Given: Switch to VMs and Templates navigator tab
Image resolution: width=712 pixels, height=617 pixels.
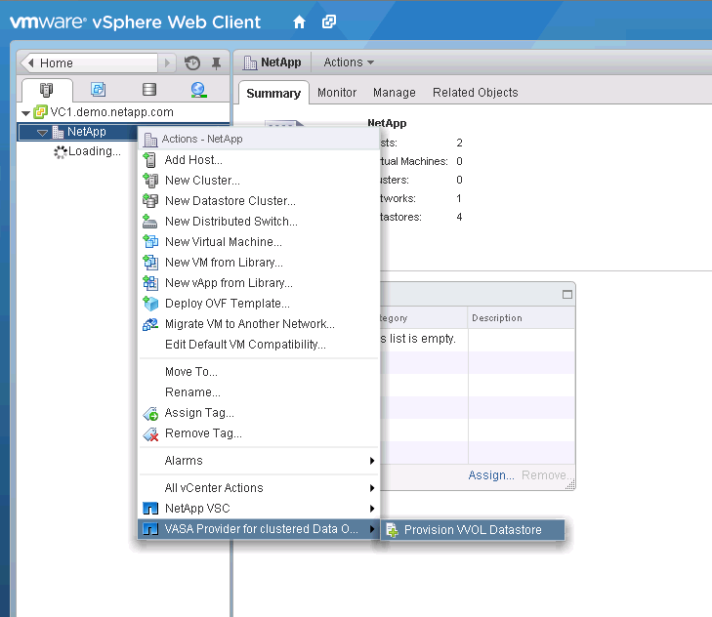Looking at the screenshot, I should point(98,89).
